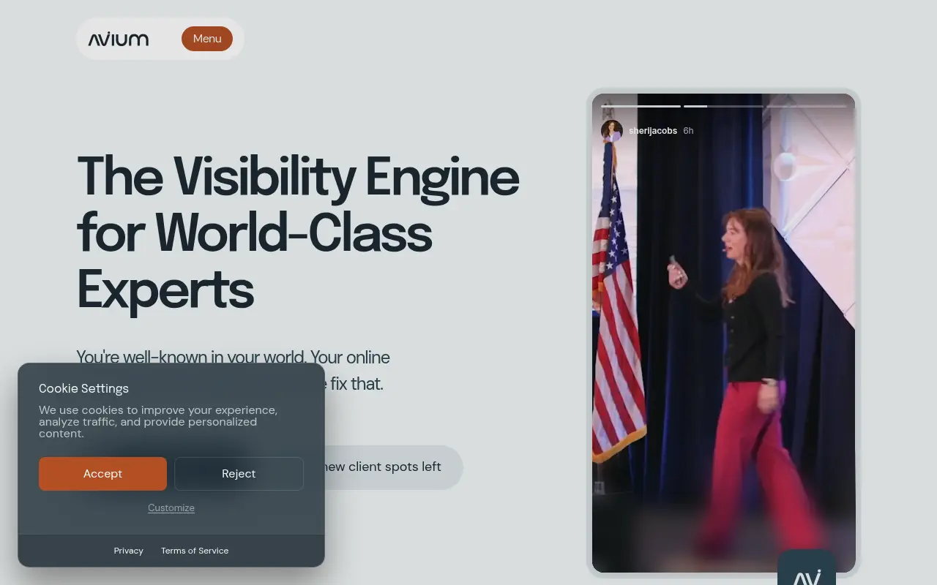Select the first story progress segment
937x585 pixels.
(641, 106)
